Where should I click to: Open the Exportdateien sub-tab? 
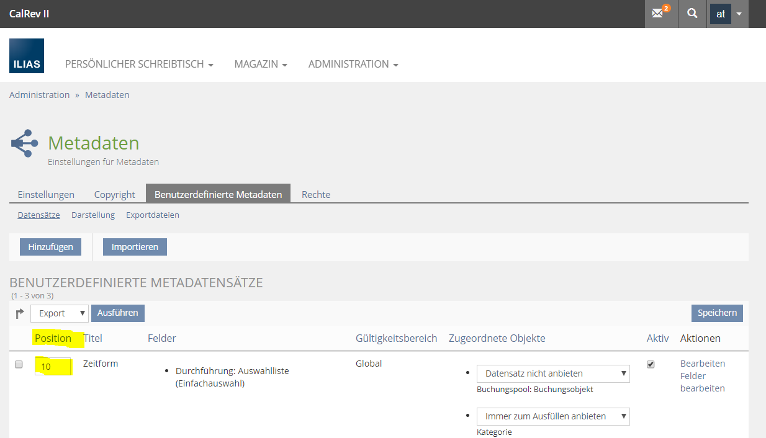click(152, 215)
